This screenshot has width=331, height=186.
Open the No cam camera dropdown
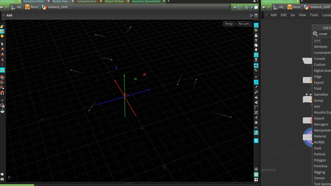(244, 24)
